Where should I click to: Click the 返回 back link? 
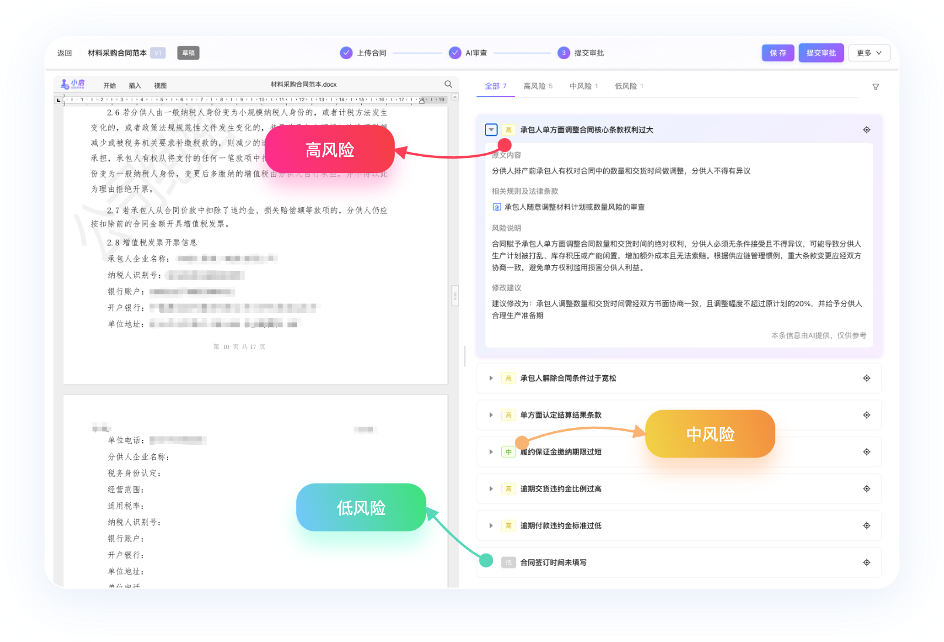pyautogui.click(x=64, y=53)
